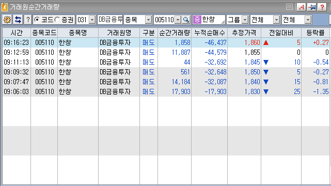
Task: Select the row at 09:06:03
Action: (166, 91)
